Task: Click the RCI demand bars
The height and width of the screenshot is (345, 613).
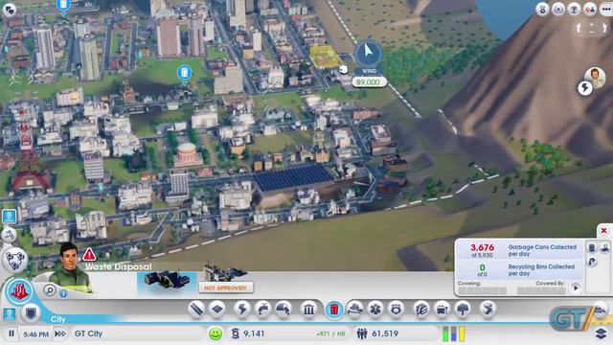Action: [x=454, y=333]
